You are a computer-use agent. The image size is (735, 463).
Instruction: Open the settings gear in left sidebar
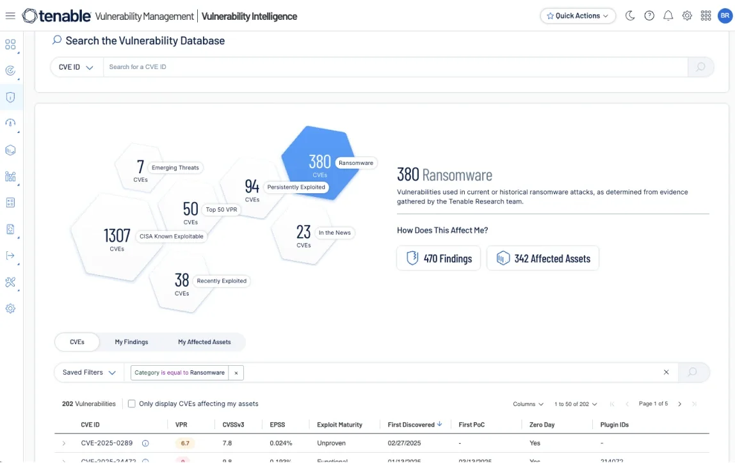point(10,308)
